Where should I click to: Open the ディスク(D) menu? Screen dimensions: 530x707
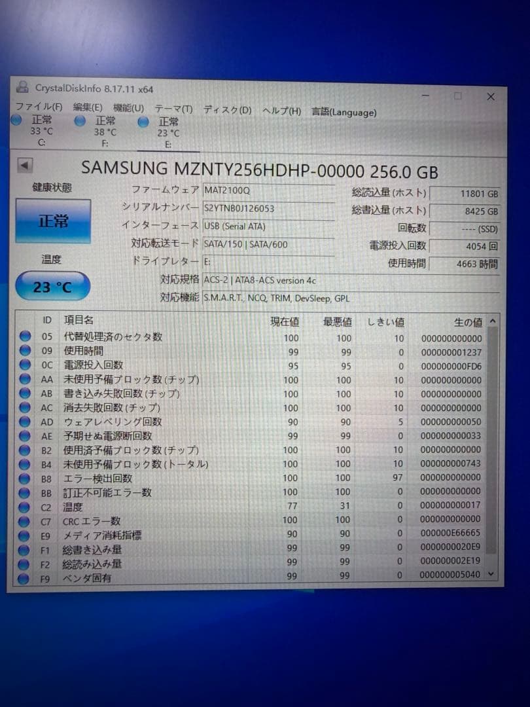click(227, 109)
